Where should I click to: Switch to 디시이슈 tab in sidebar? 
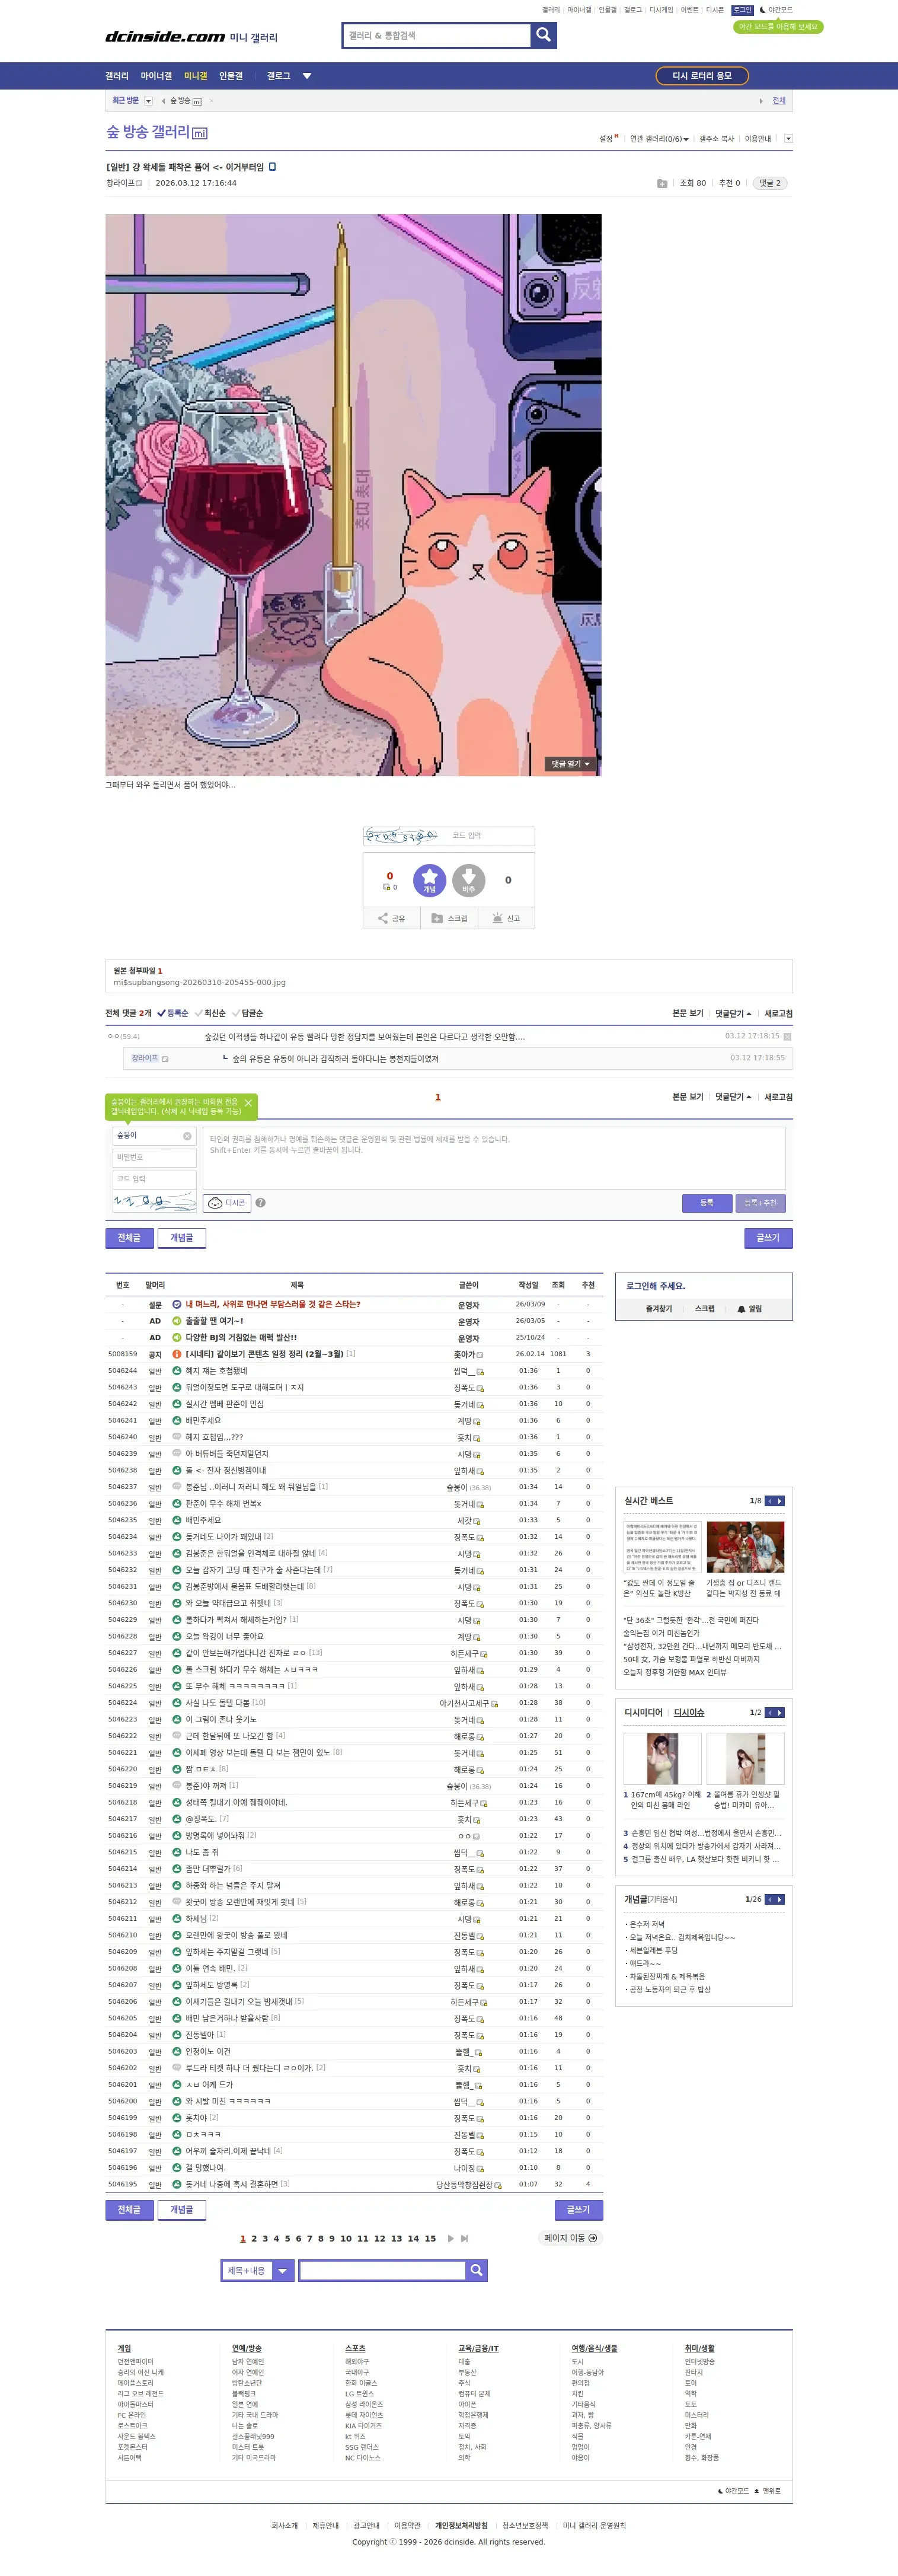(689, 1713)
